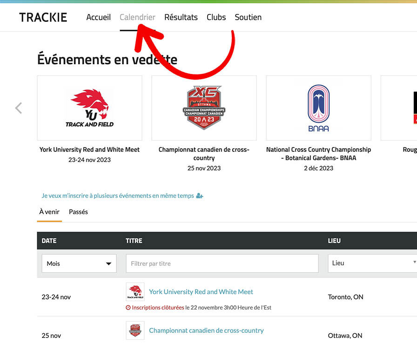Select the À venir tab

pos(49,212)
